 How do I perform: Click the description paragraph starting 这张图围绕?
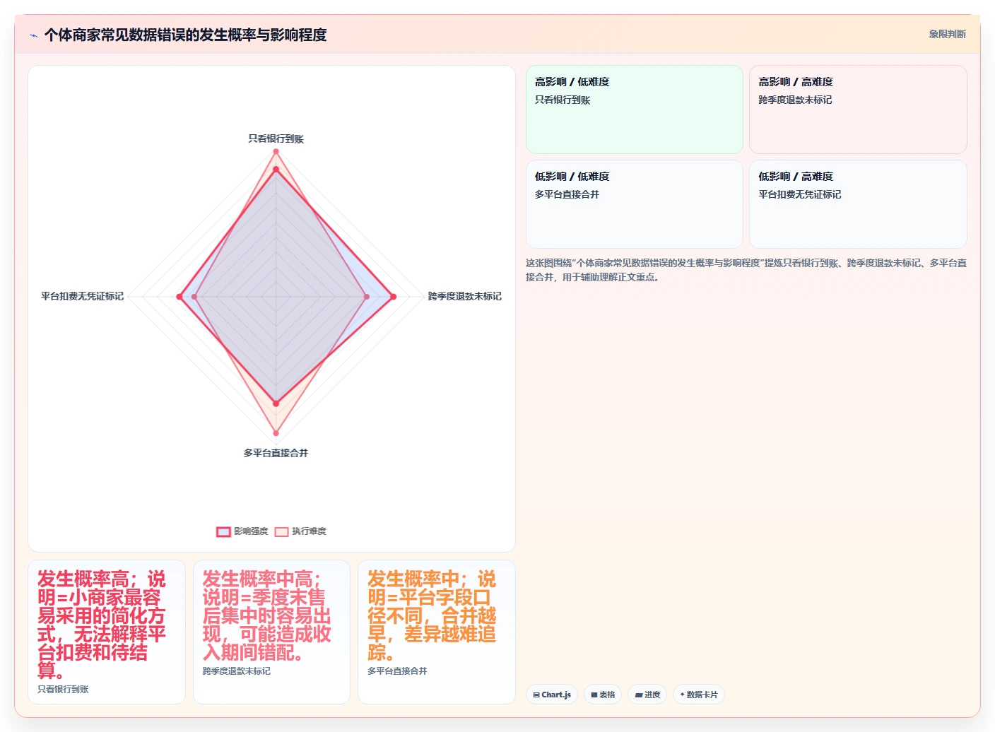point(746,270)
